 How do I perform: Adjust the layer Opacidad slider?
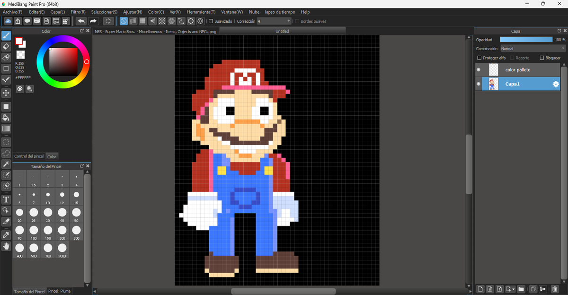tap(526, 40)
